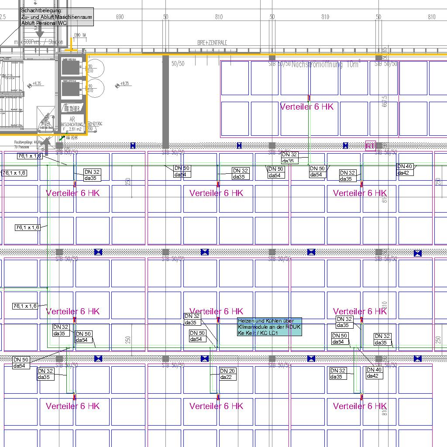Select the DN 20 da22 pipe label
Viewport: 447px width, 447px height.
click(228, 374)
